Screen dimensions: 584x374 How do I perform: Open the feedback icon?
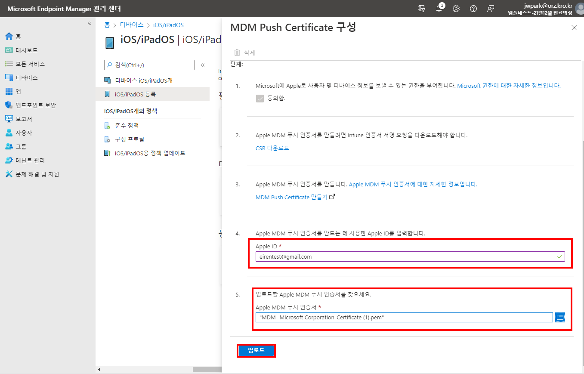(490, 9)
